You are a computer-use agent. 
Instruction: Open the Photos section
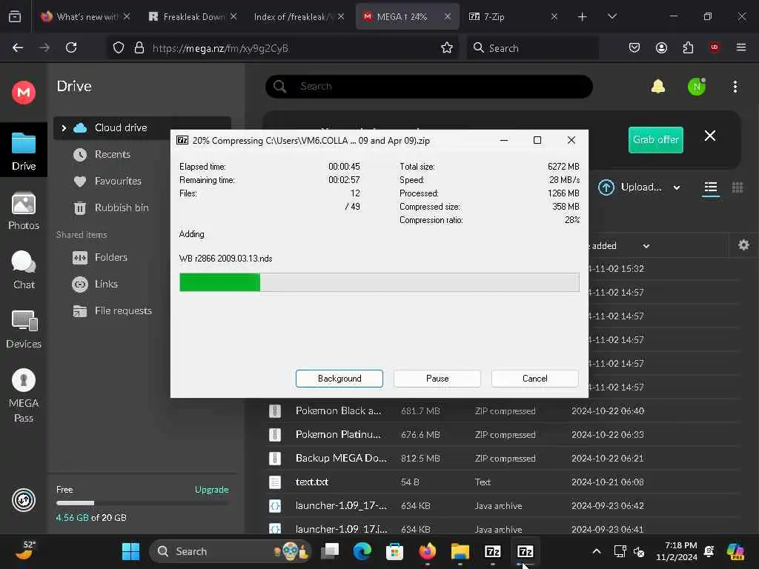[x=24, y=211]
